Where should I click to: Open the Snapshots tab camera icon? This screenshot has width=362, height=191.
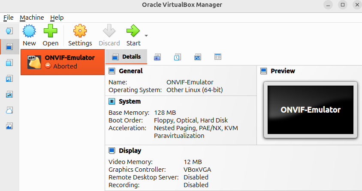157,57
